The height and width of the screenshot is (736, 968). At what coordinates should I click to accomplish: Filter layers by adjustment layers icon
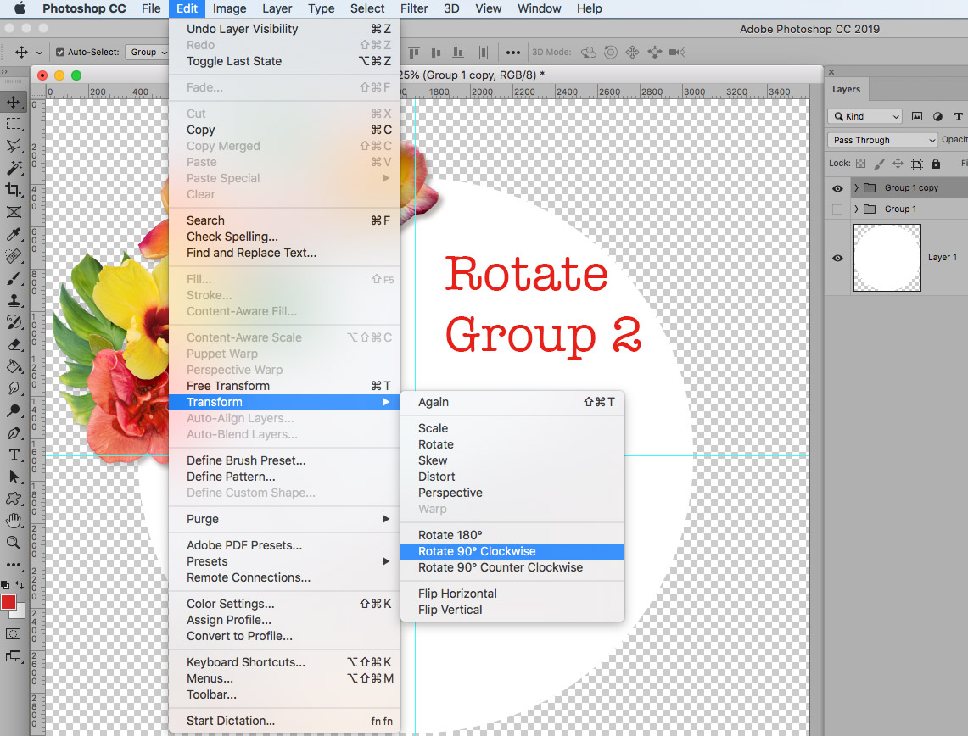[937, 116]
